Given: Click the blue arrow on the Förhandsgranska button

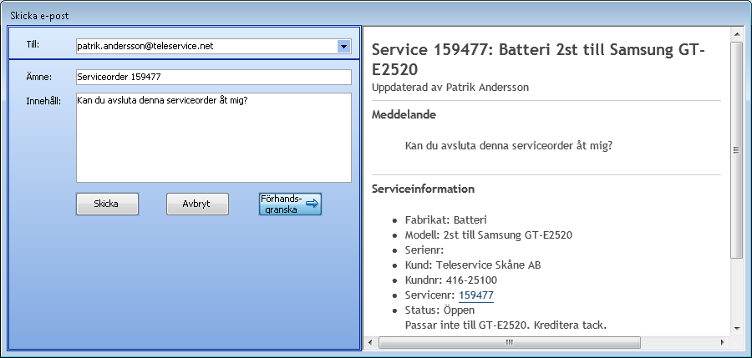Looking at the screenshot, I should click(312, 204).
